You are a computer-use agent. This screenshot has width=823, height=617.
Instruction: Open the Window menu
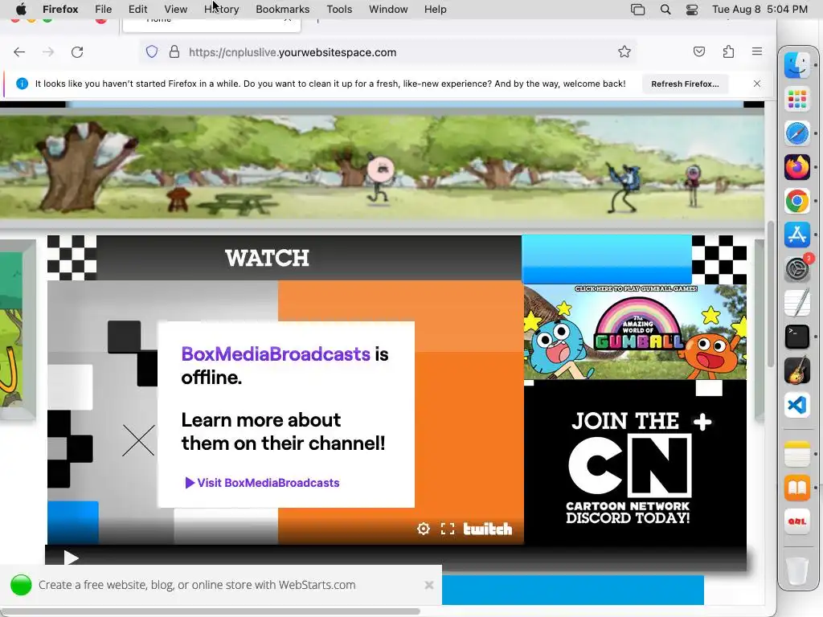[x=388, y=9]
